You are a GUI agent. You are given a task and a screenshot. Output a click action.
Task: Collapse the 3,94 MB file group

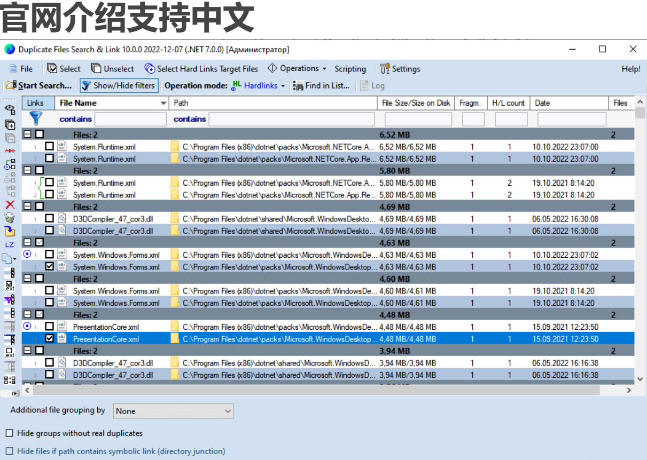(x=28, y=351)
